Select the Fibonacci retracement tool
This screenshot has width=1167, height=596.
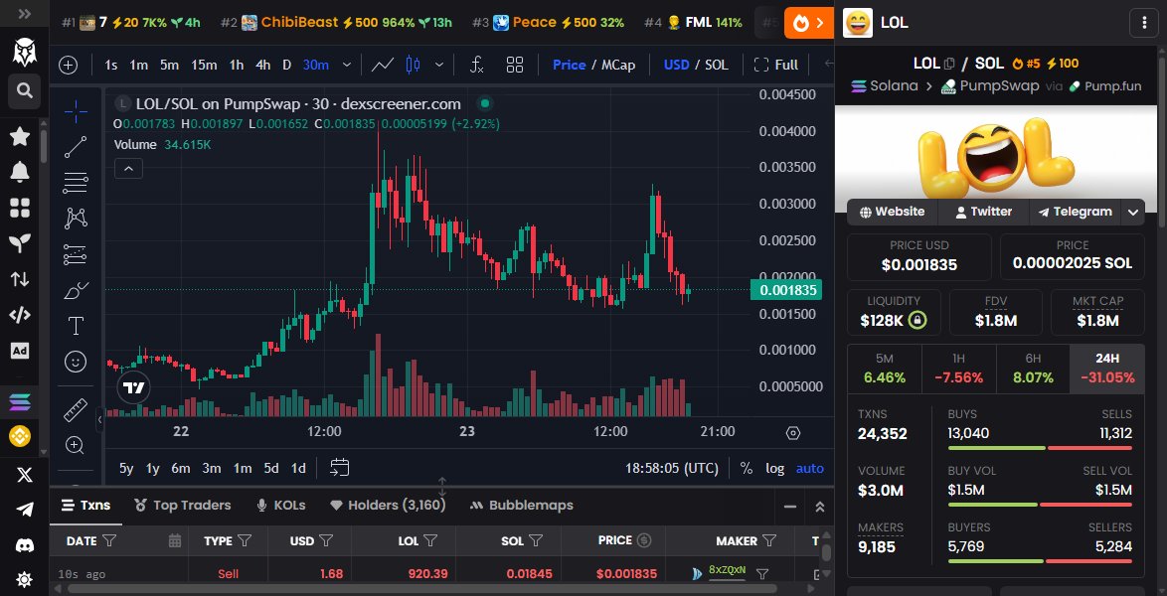[76, 183]
